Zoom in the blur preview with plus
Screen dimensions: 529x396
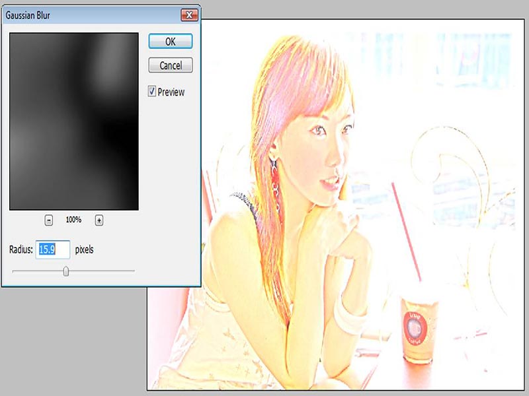[x=99, y=220]
